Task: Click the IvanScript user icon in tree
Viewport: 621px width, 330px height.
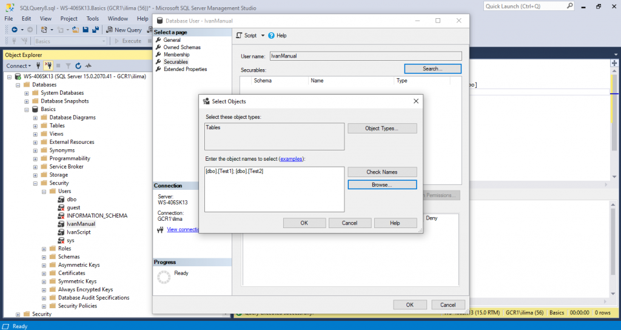Action: pyautogui.click(x=61, y=232)
